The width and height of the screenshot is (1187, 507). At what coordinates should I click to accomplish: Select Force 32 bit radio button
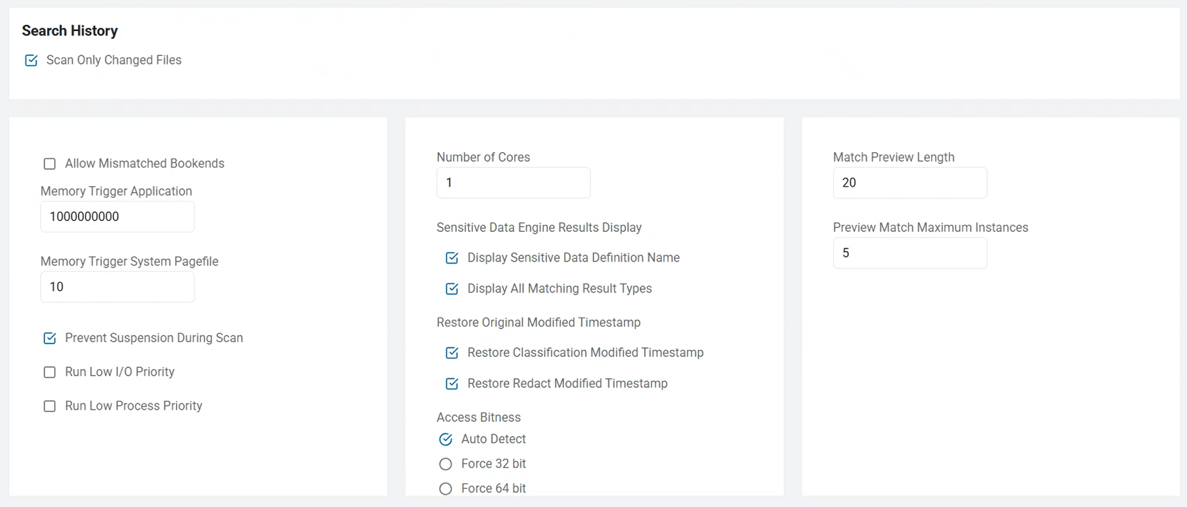pyautogui.click(x=445, y=464)
